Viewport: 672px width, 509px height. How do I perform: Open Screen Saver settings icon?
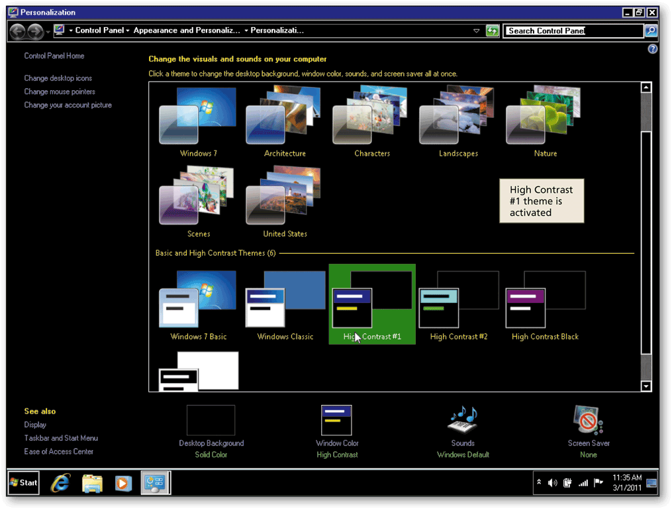(x=589, y=420)
